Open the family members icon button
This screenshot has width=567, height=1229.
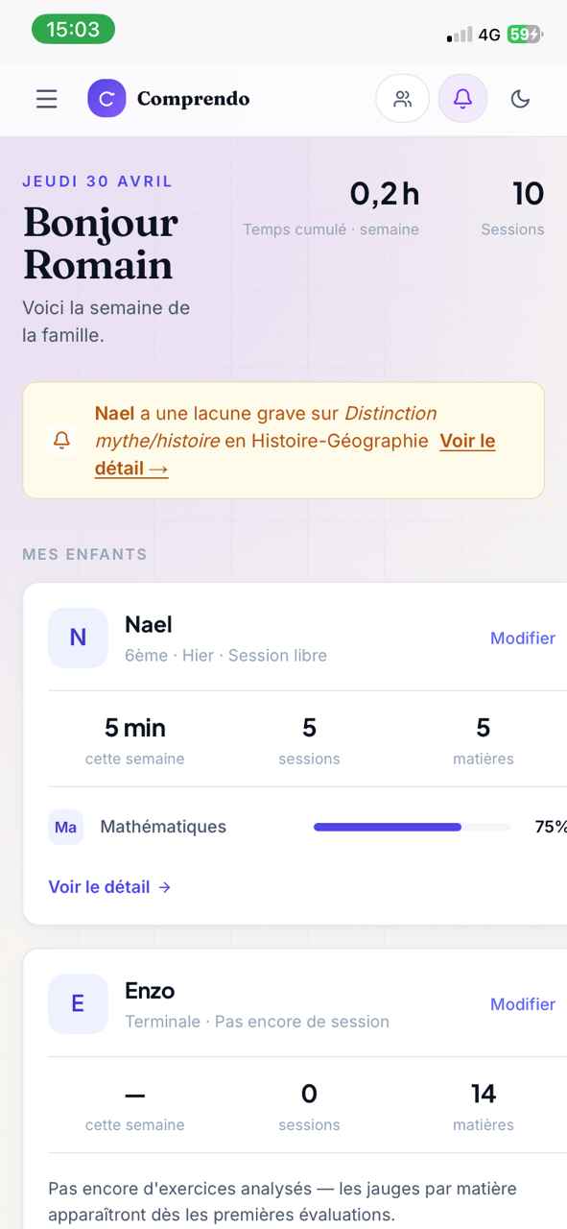coord(402,98)
